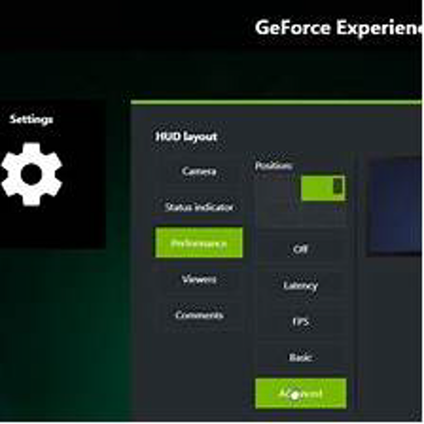Select the Camera HUD layout option

(x=199, y=171)
